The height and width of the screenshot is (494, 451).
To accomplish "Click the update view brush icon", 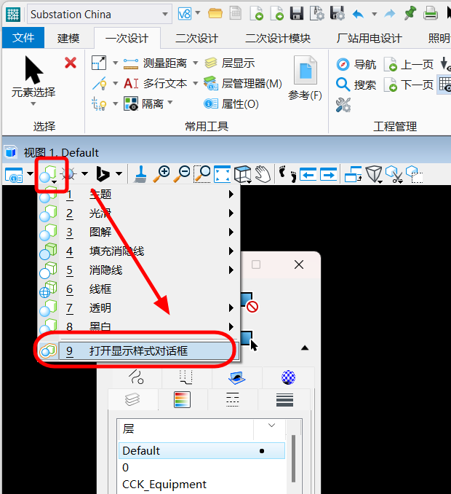I will [x=140, y=174].
